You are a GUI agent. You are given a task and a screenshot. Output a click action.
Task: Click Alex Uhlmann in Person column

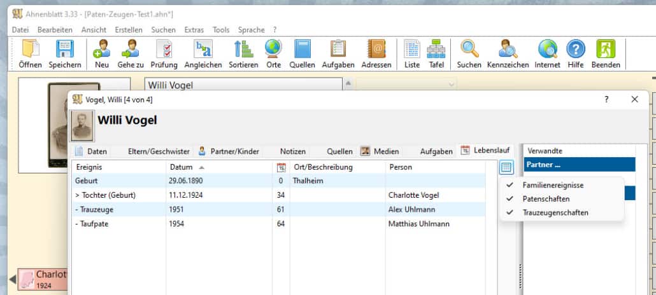click(411, 209)
